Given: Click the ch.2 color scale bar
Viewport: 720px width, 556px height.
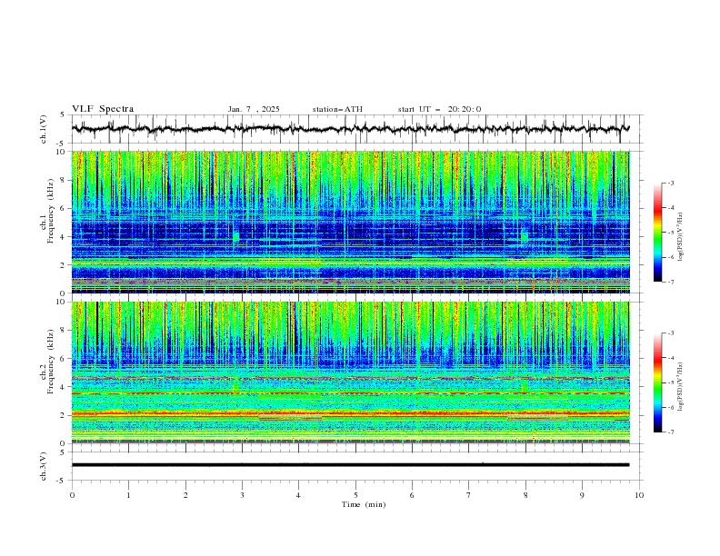Looking at the screenshot, I should (x=657, y=382).
